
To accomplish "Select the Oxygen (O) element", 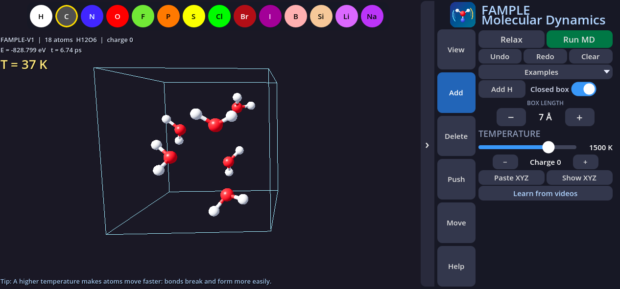I will click(118, 17).
